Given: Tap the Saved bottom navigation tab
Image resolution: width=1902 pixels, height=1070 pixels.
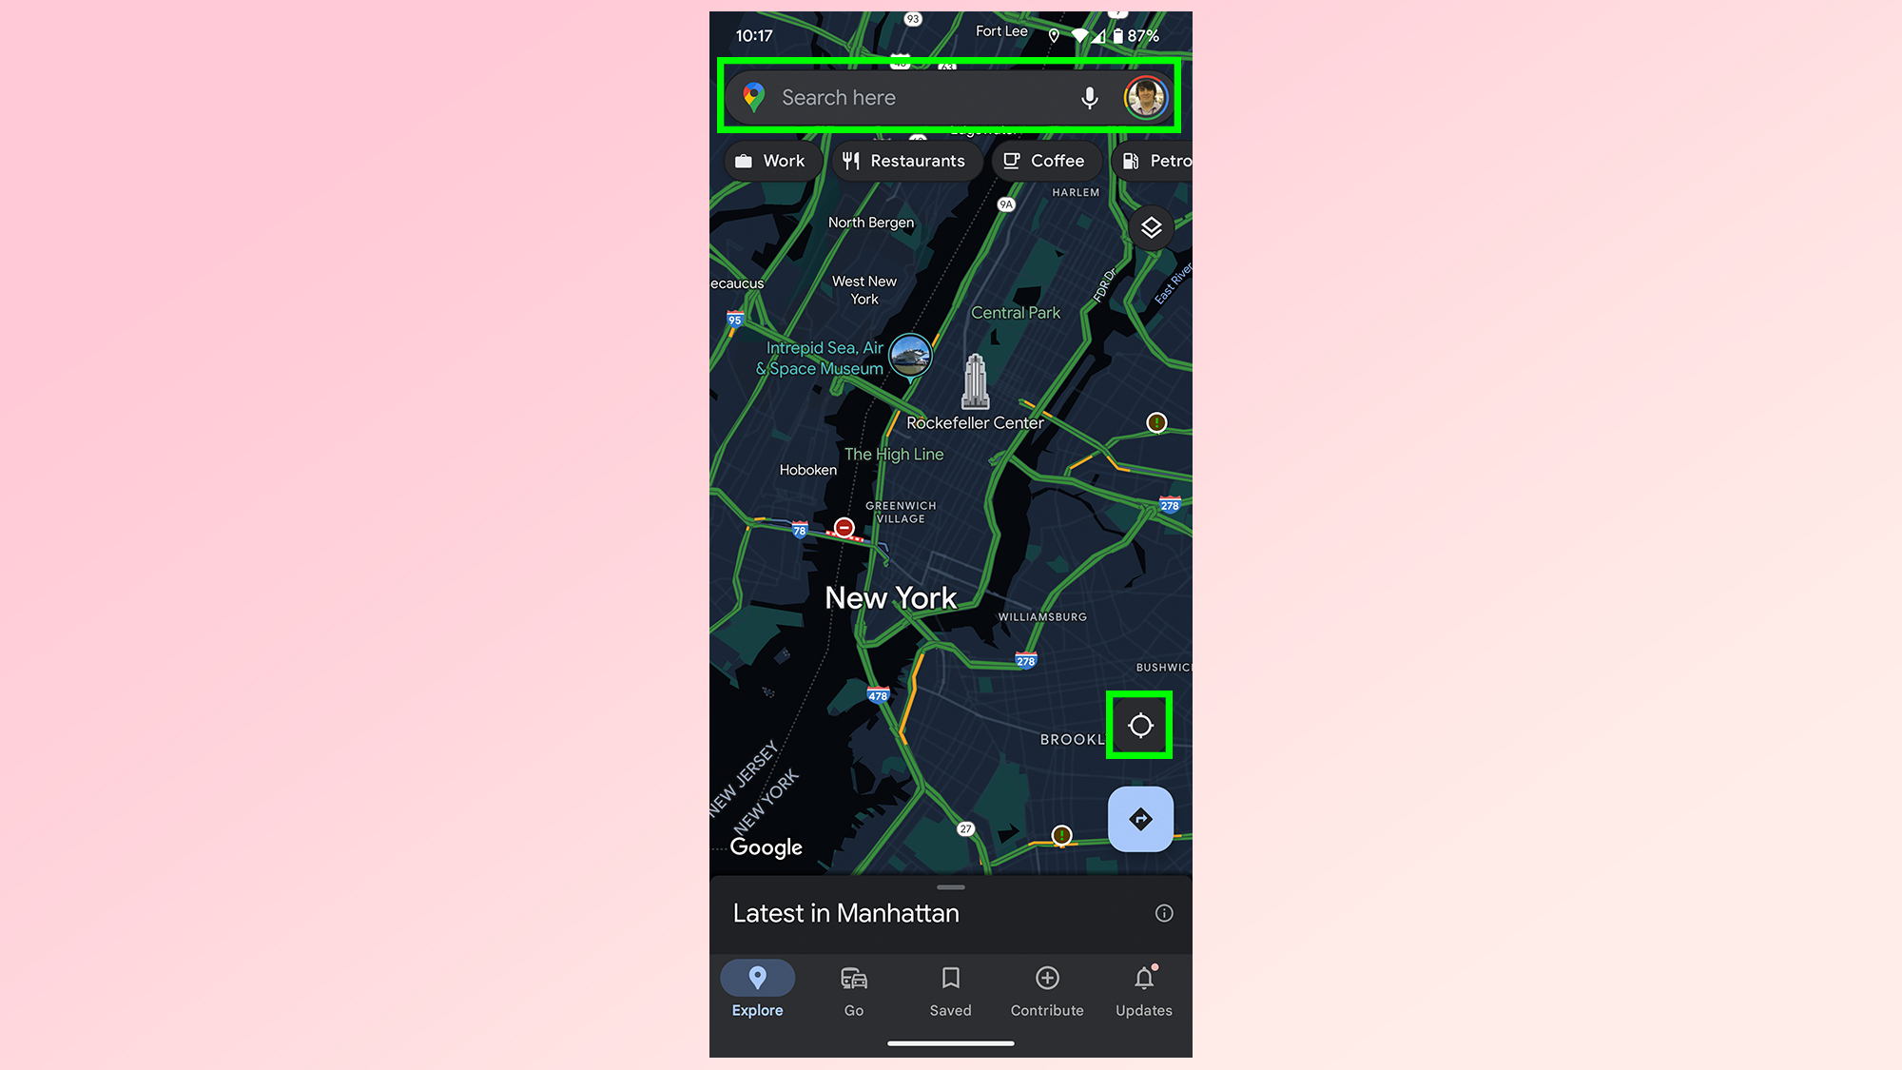Looking at the screenshot, I should pyautogui.click(x=950, y=989).
